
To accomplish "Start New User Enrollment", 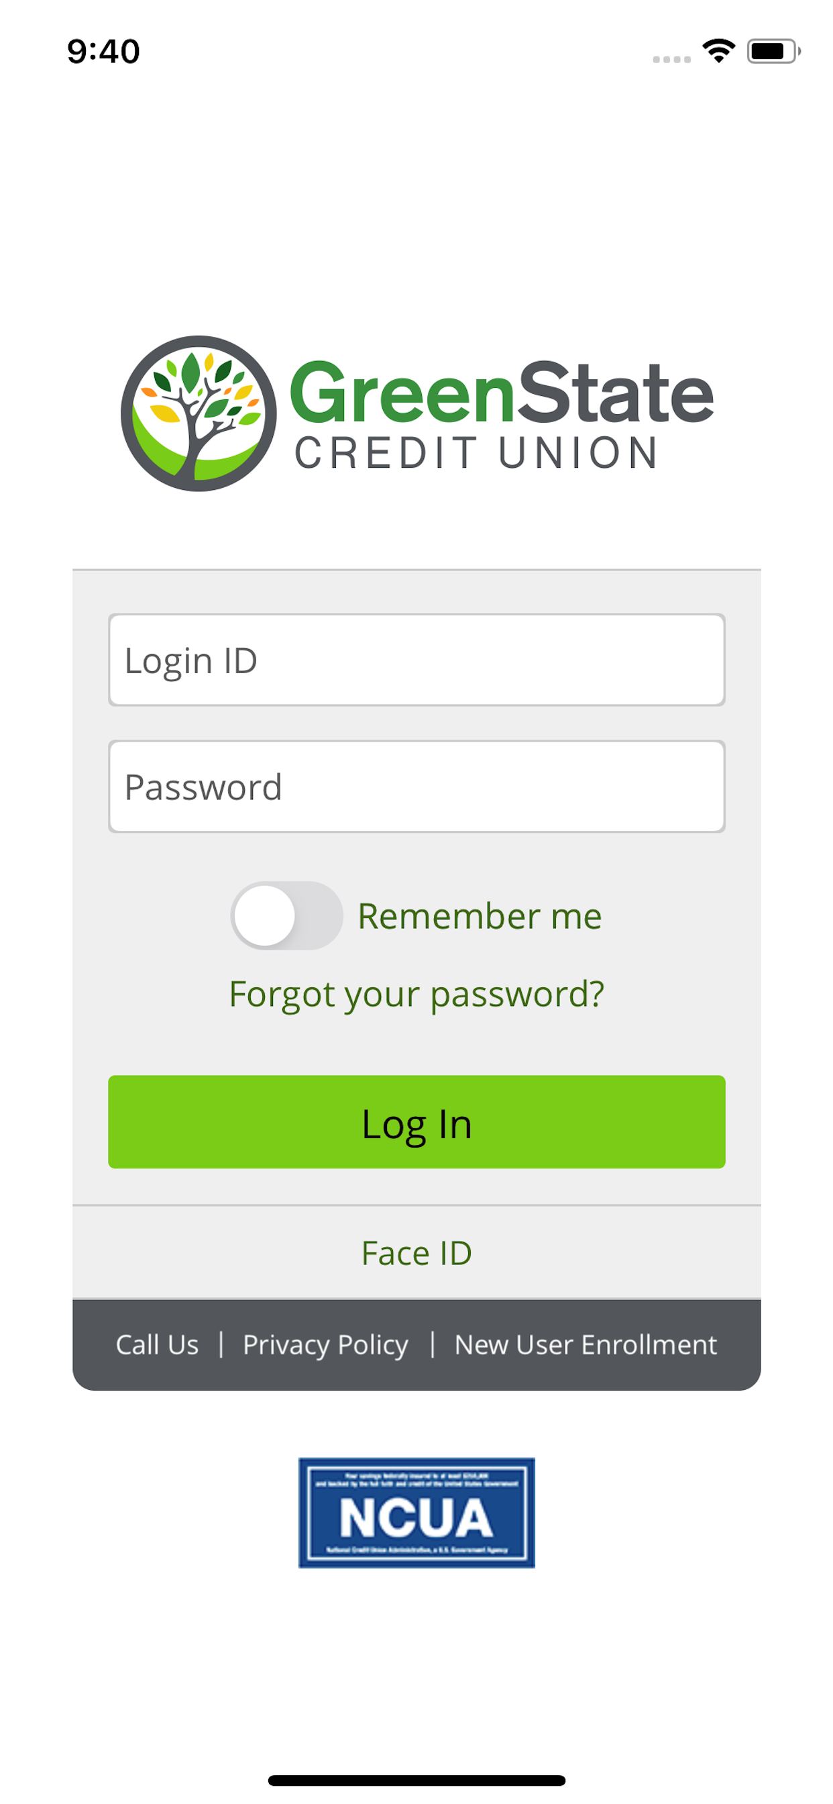I will (586, 1344).
